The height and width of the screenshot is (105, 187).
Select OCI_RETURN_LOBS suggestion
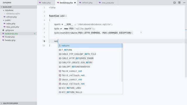tap(90, 88)
